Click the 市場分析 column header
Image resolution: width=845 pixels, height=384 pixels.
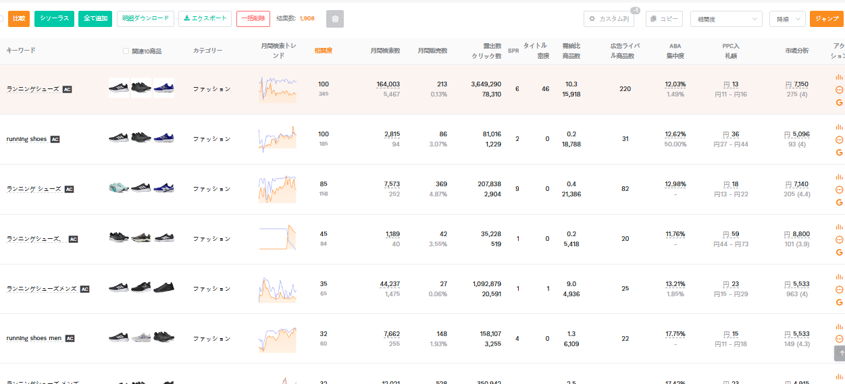pos(797,51)
